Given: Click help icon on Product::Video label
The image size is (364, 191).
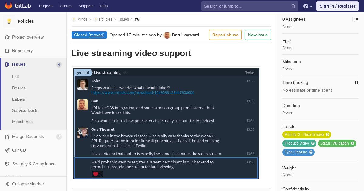Looking at the screenshot, I should click(313, 143).
